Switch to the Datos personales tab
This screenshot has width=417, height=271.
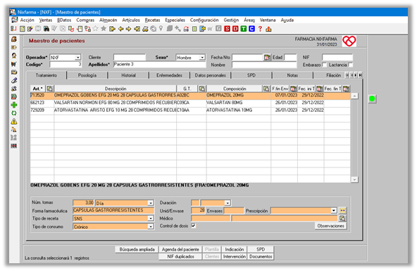tap(211, 75)
